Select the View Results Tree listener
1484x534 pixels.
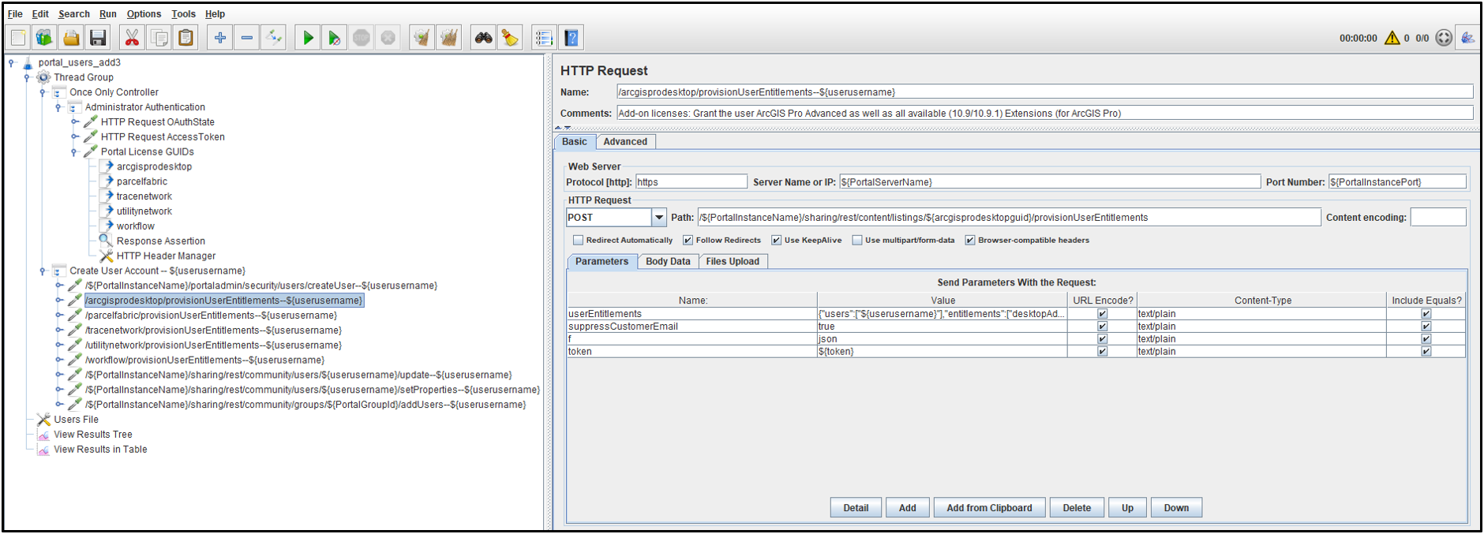93,435
